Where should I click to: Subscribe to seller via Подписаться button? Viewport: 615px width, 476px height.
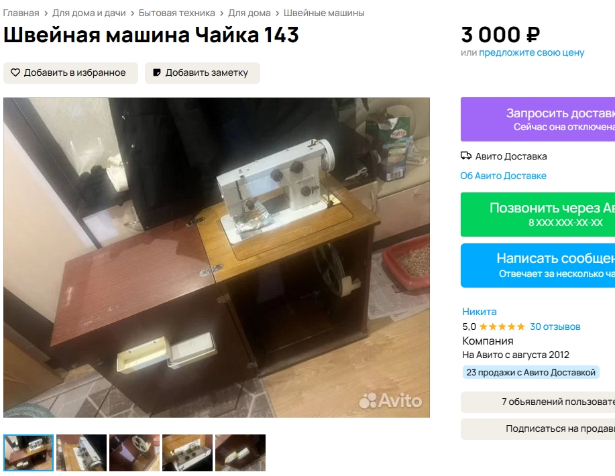coord(538,429)
